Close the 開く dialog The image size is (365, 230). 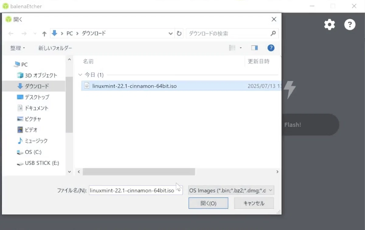(x=274, y=19)
